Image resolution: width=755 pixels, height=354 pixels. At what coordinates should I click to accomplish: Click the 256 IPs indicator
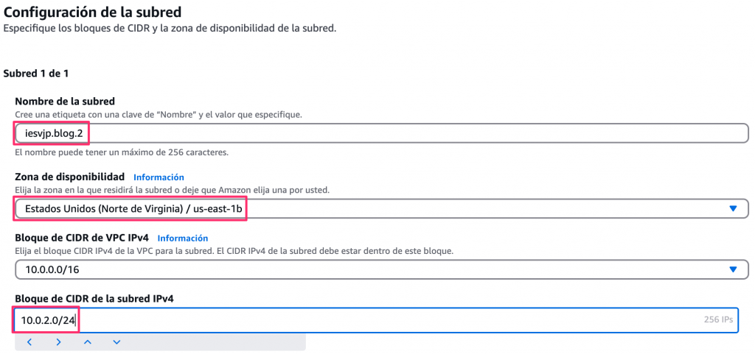coord(718,320)
